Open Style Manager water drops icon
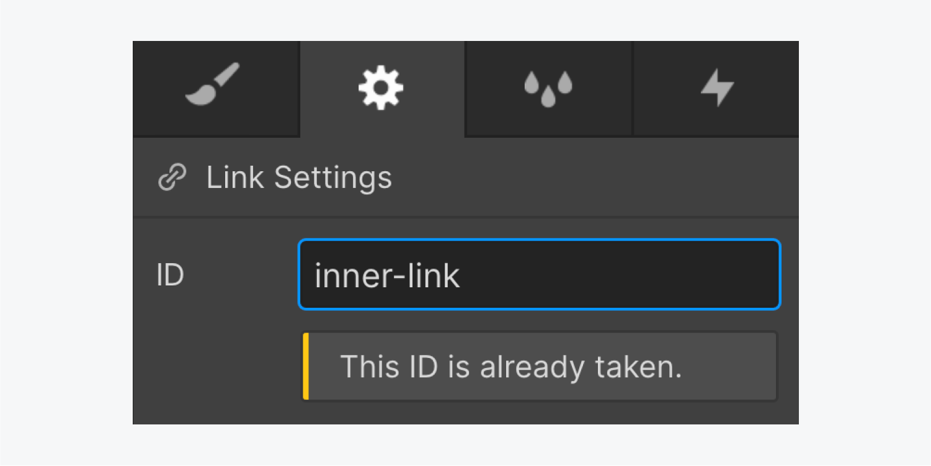This screenshot has width=931, height=466. (548, 89)
